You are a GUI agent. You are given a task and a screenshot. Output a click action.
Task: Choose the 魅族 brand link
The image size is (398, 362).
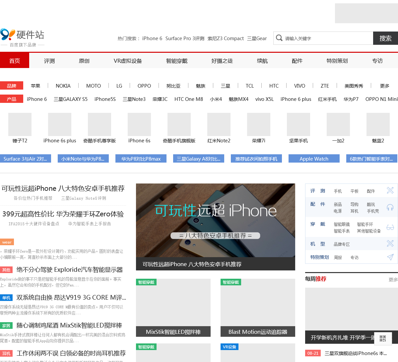click(201, 86)
